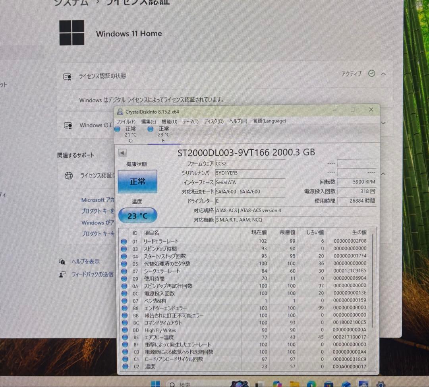Open the Microsoft アカ… link in Settings
The width and height of the screenshot is (429, 387).
click(98, 200)
